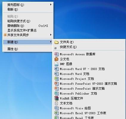Choose Microsoft Access 数据库 in submenu
126x119 pixels.
coord(89,54)
